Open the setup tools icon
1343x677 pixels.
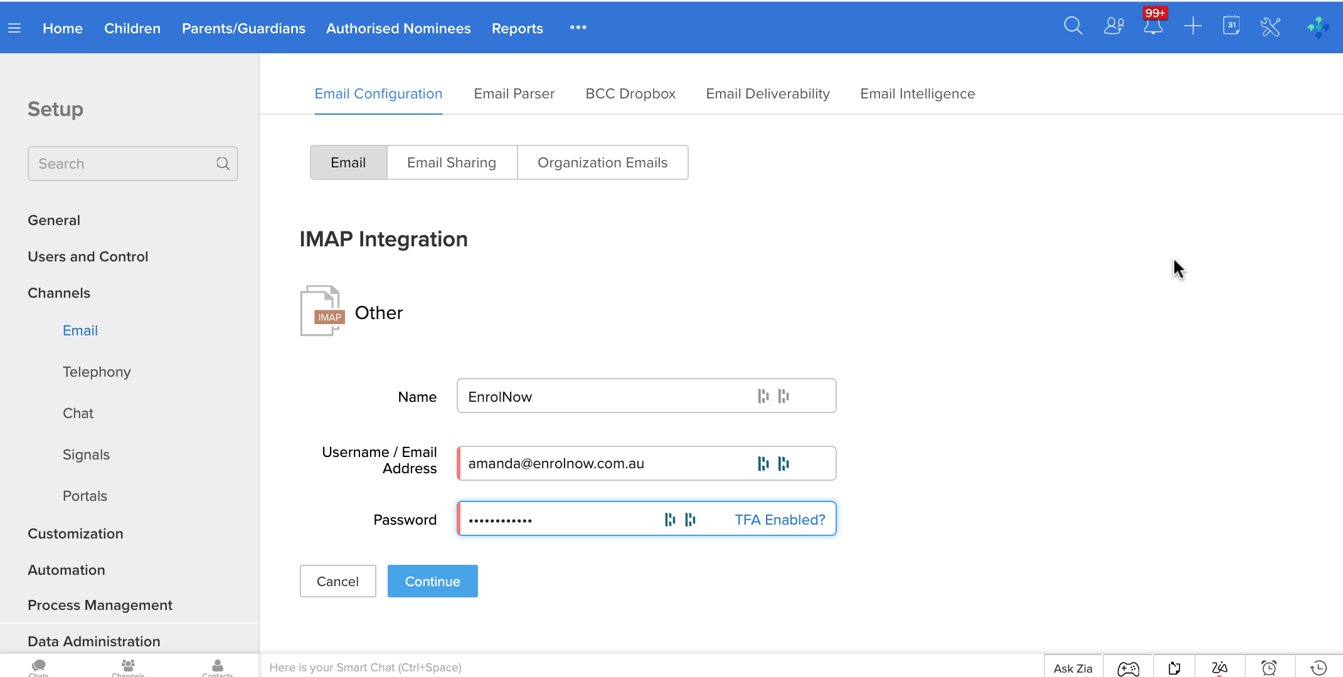(1270, 26)
